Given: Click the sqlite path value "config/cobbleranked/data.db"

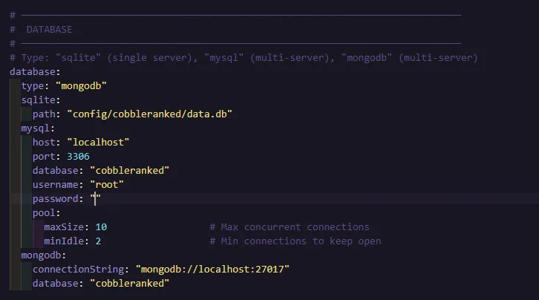Looking at the screenshot, I should [x=150, y=114].
